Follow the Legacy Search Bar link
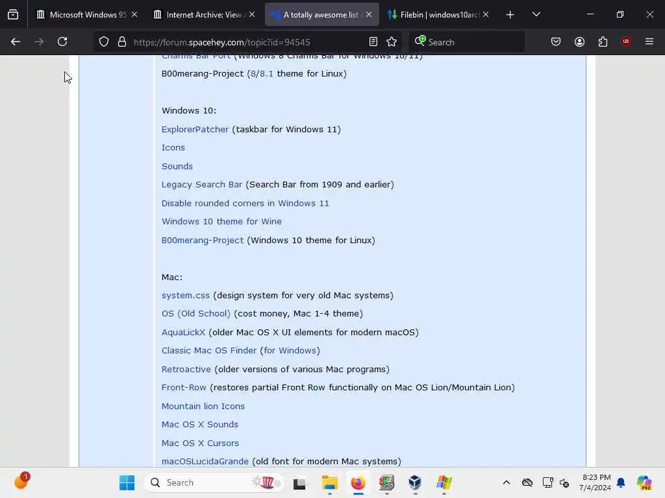This screenshot has width=665, height=498. [x=202, y=185]
